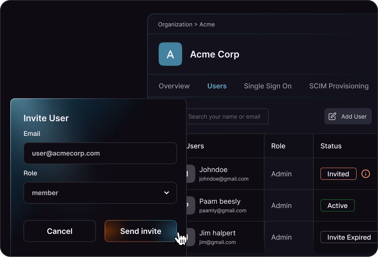Viewport: 378px width, 257px height.
Task: Click the Paam beesly user name
Action: tap(220, 201)
